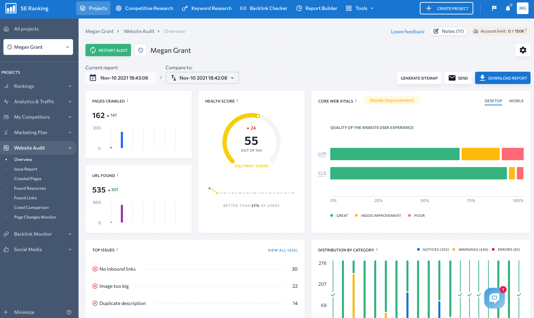Image resolution: width=534 pixels, height=318 pixels.
Task: Open Report Builder menu
Action: click(317, 8)
